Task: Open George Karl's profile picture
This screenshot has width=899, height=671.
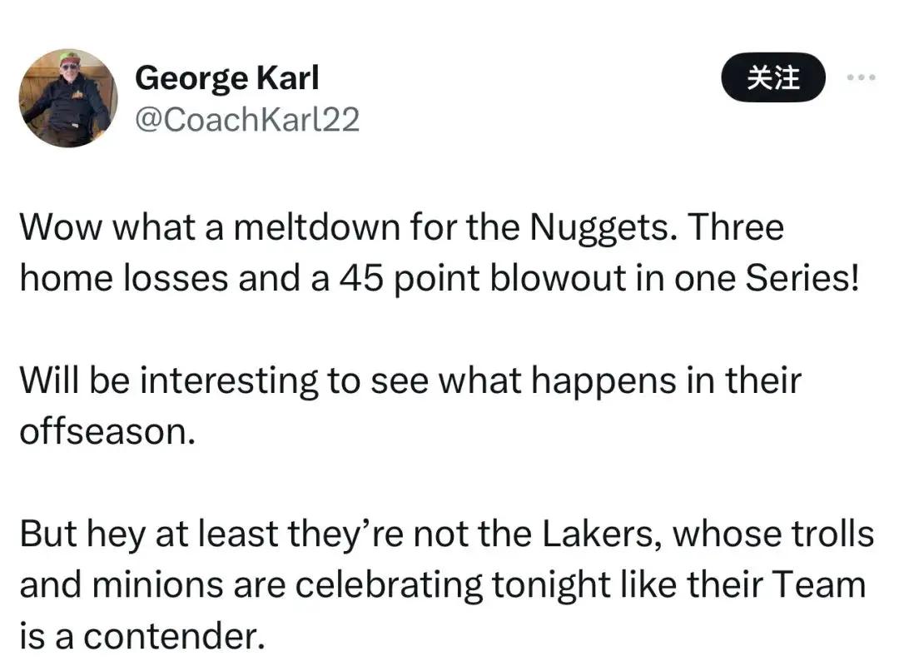Action: tap(68, 98)
